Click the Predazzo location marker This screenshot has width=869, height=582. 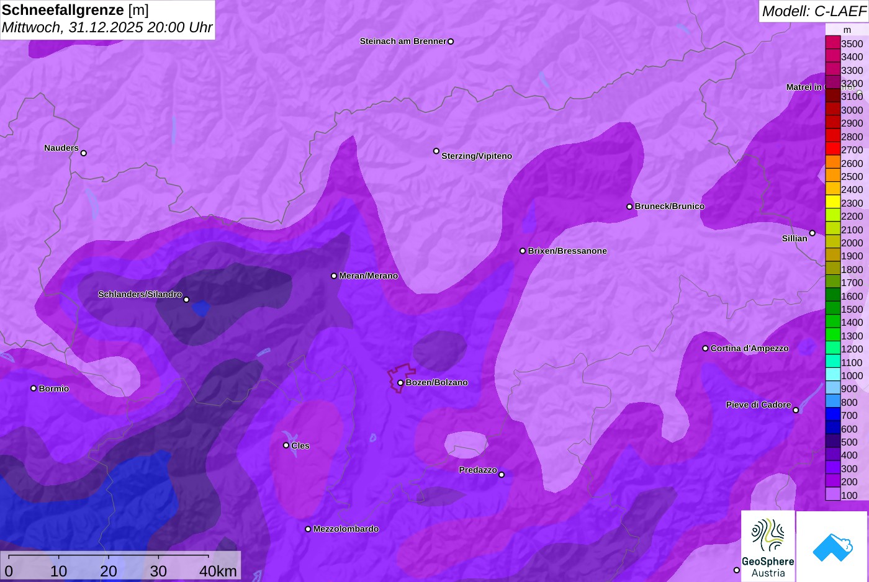[502, 475]
